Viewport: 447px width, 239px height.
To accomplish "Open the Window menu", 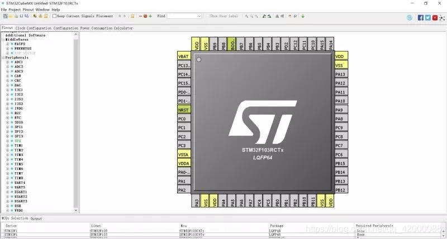I will tap(42, 9).
